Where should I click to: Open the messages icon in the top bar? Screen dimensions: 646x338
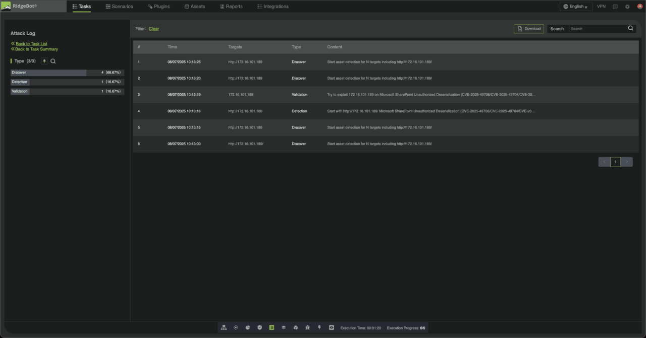pyautogui.click(x=615, y=6)
